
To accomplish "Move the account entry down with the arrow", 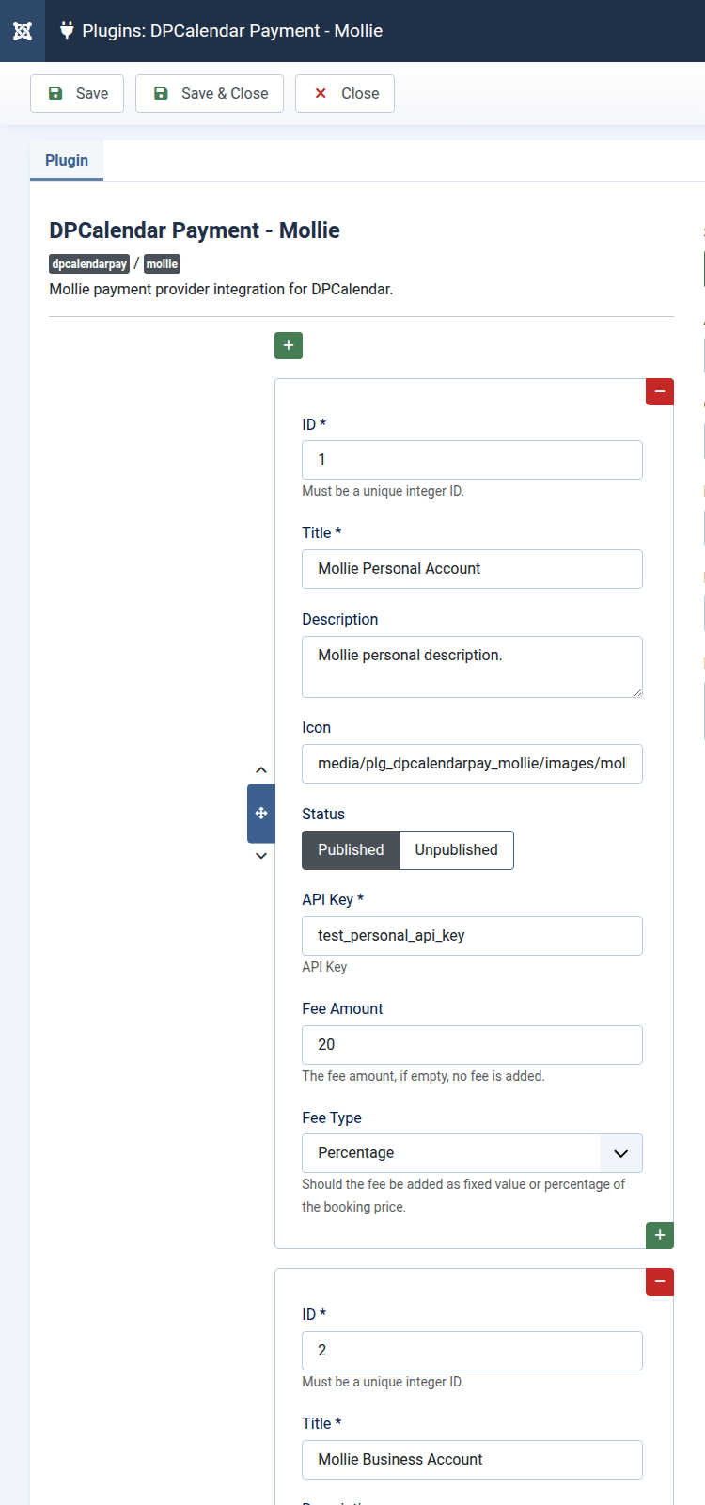I will (261, 856).
